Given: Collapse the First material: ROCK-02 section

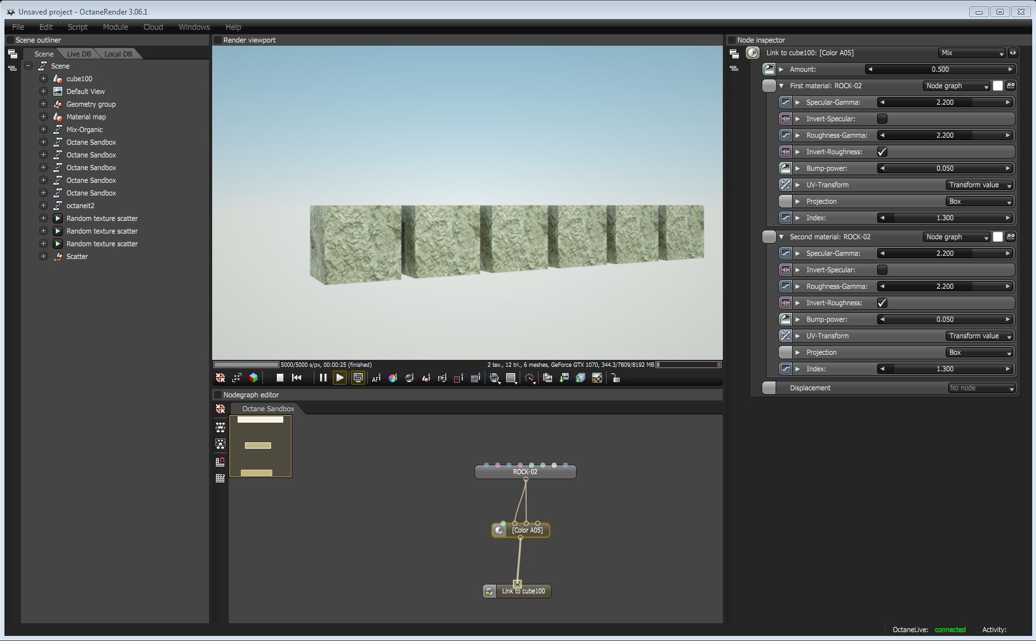Looking at the screenshot, I should (x=781, y=86).
